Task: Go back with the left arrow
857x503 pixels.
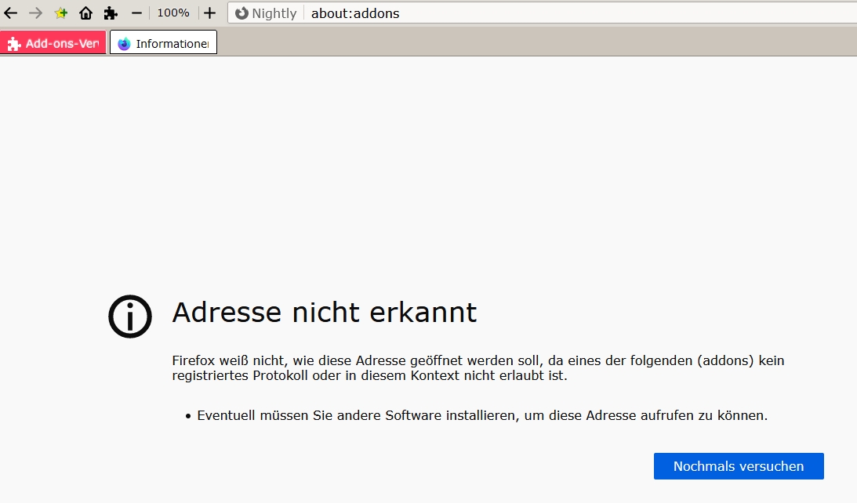Action: pos(11,13)
